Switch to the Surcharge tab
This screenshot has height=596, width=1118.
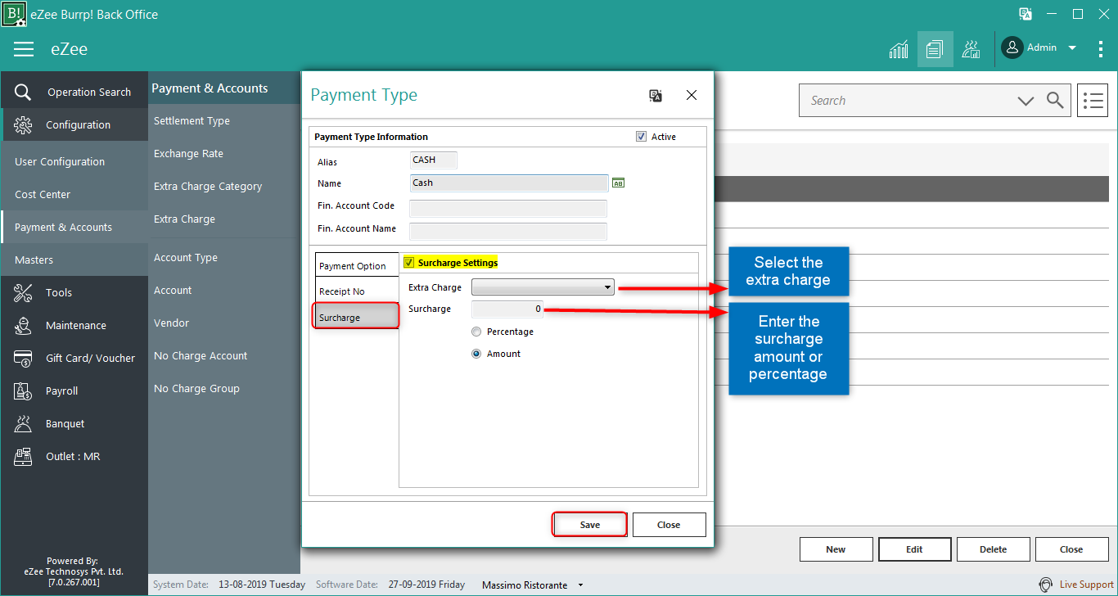point(356,317)
